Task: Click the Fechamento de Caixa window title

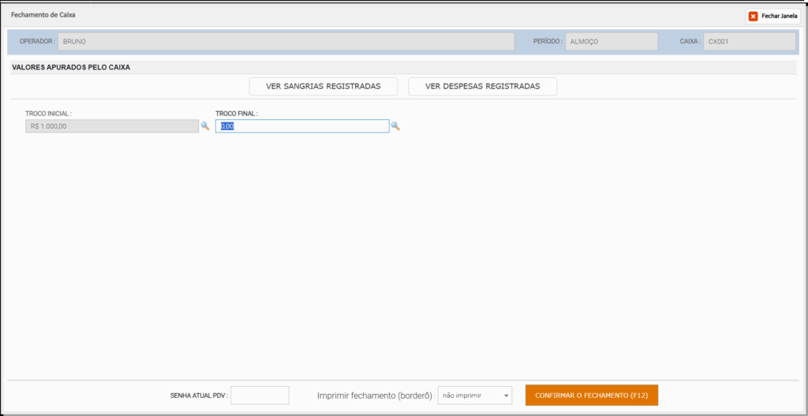Action: pyautogui.click(x=43, y=15)
